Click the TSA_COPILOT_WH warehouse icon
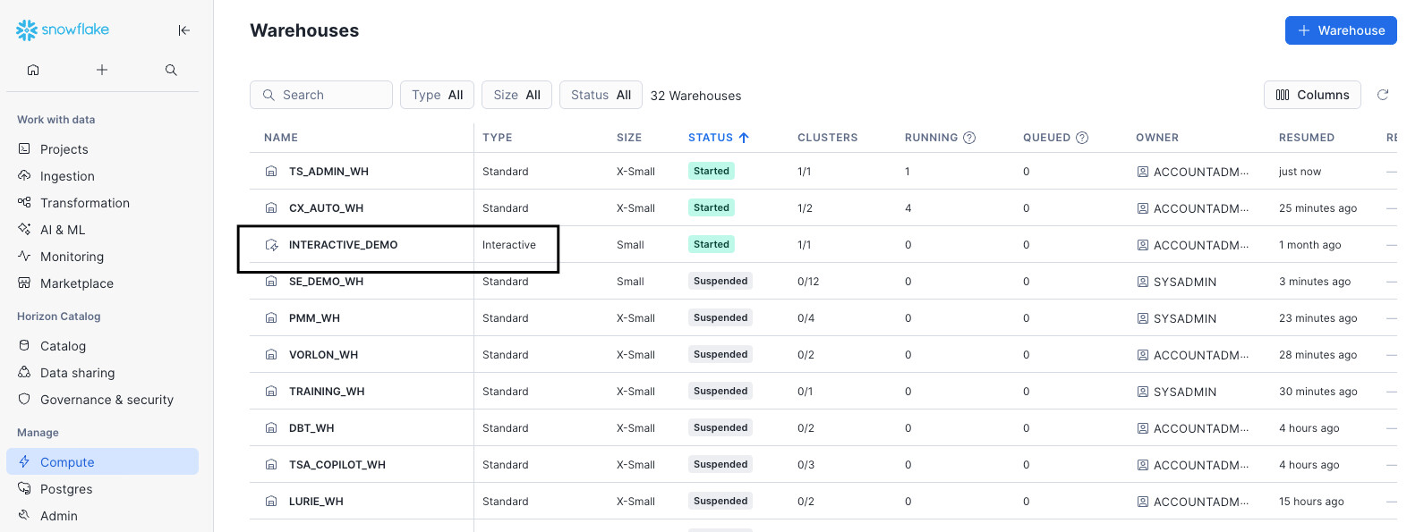 pos(271,464)
